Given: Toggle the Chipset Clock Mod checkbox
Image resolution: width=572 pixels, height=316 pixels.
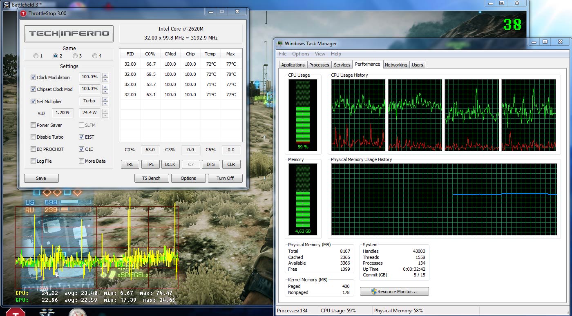Looking at the screenshot, I should click(x=33, y=89).
